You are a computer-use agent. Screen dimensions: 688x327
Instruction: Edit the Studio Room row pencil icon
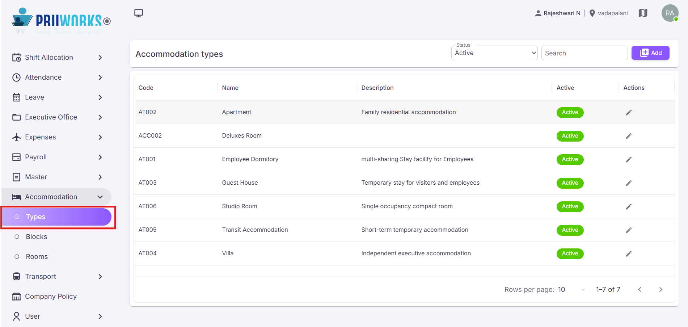pos(629,207)
